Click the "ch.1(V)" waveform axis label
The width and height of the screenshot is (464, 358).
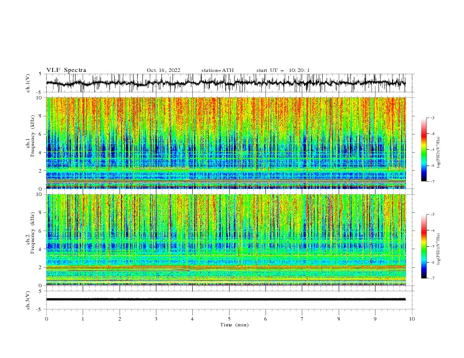click(x=28, y=83)
